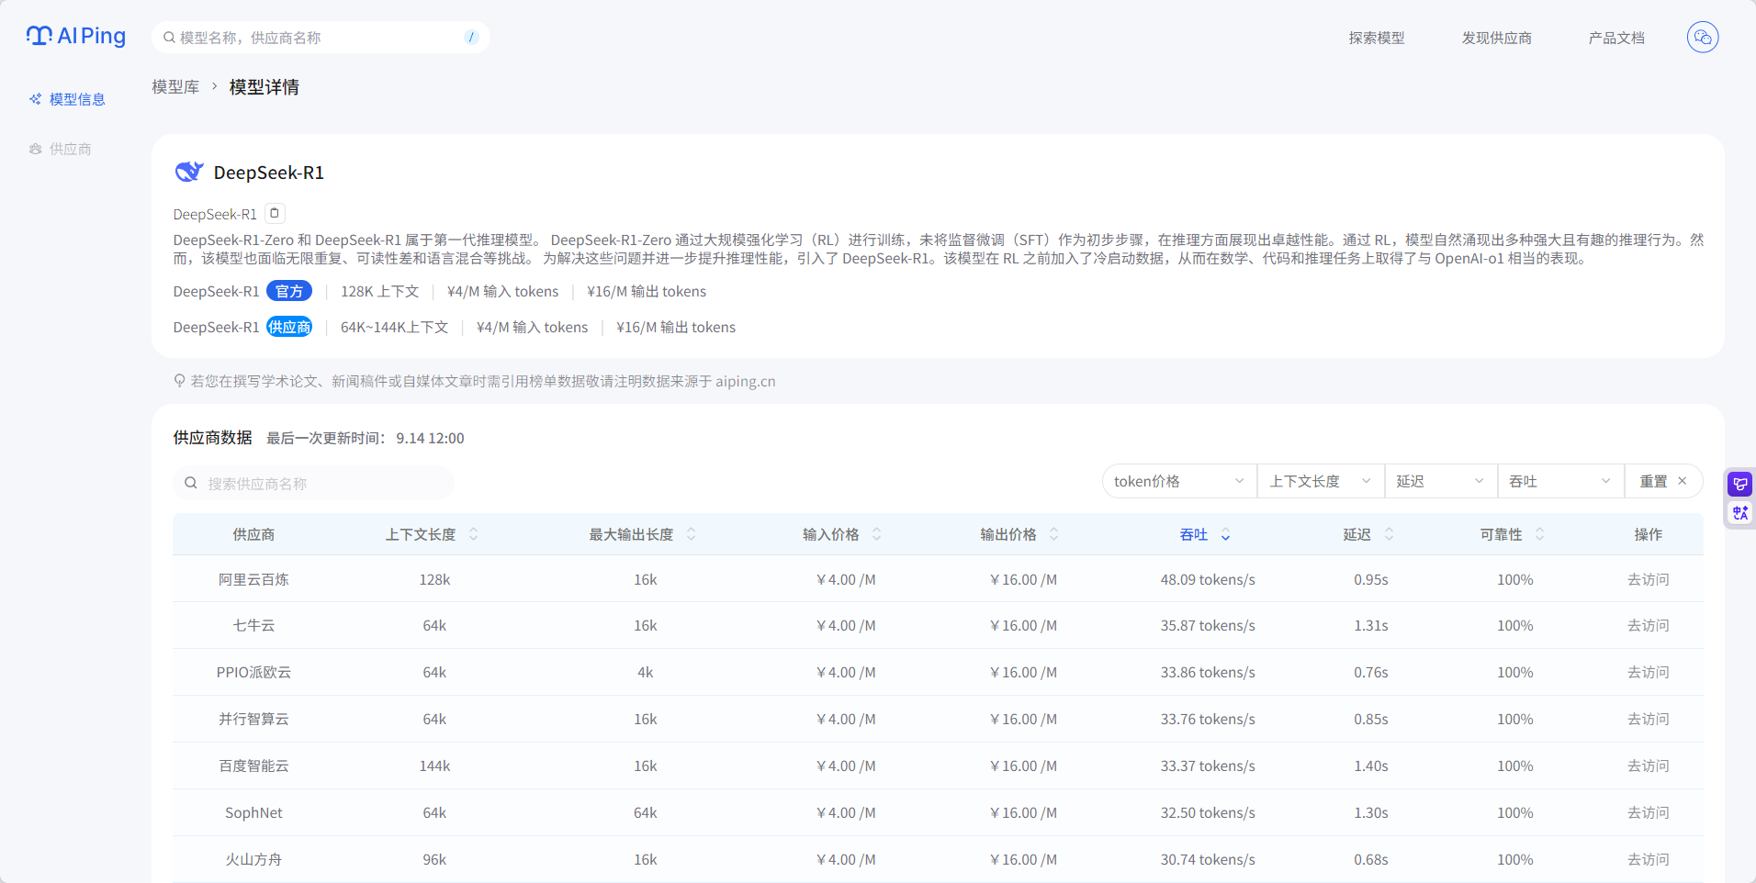
Task: Click the 48.09 tokens/s throughput value
Action: pos(1207,579)
